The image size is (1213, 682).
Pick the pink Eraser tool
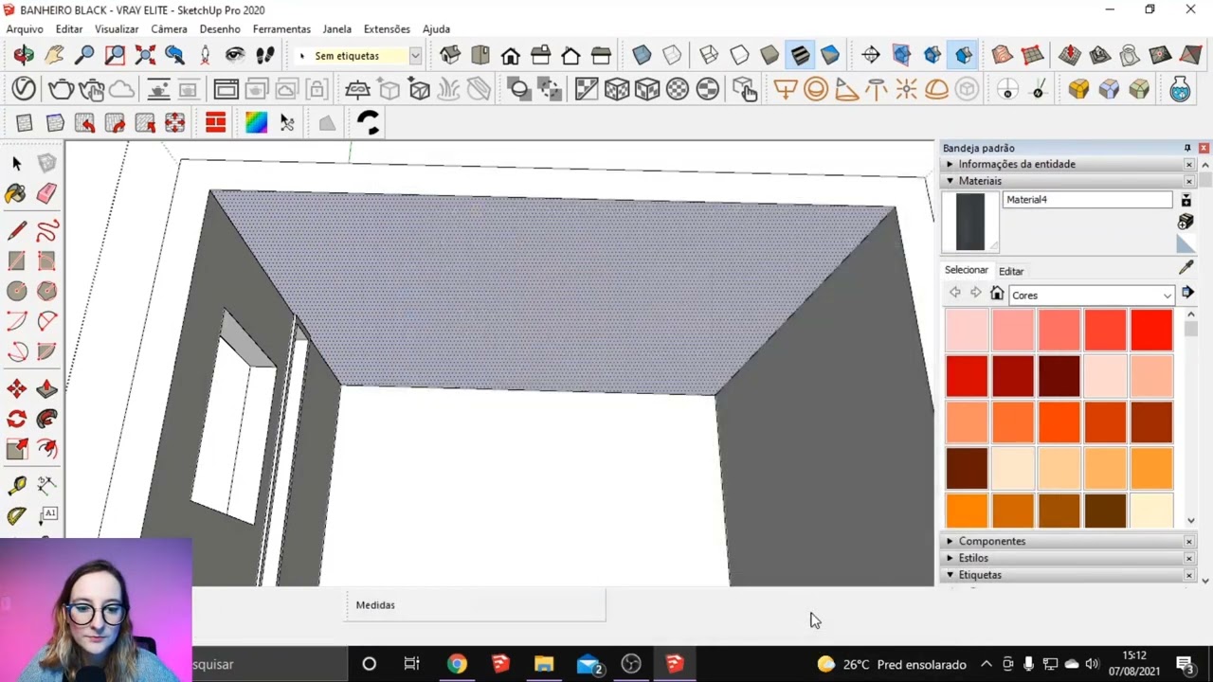click(46, 194)
